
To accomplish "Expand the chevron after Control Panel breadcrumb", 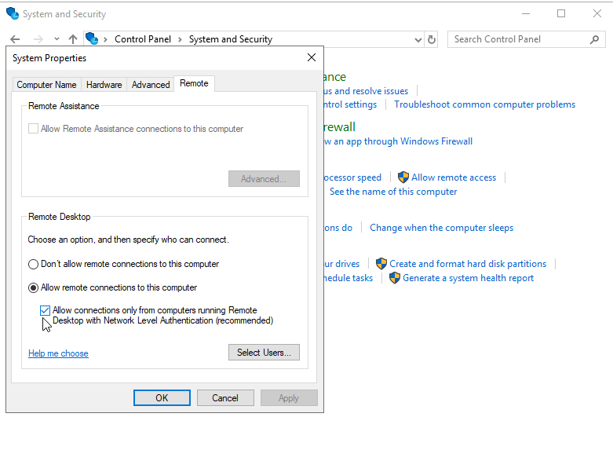I will pos(180,39).
